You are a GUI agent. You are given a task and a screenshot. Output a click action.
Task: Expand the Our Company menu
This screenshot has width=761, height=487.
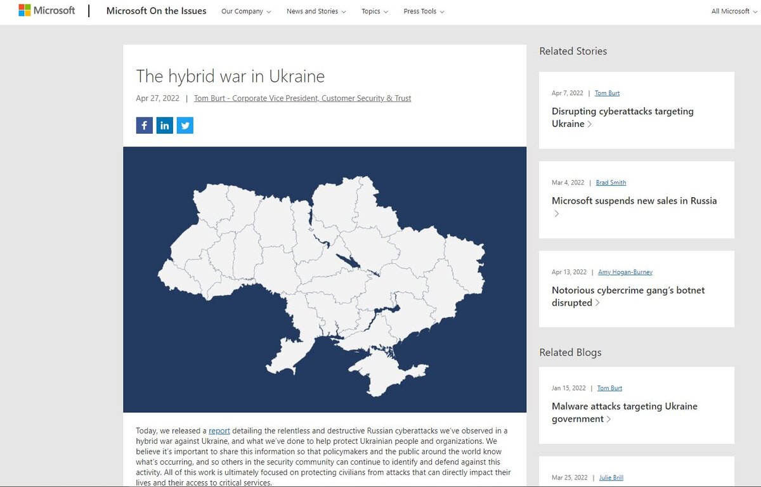[x=246, y=11]
